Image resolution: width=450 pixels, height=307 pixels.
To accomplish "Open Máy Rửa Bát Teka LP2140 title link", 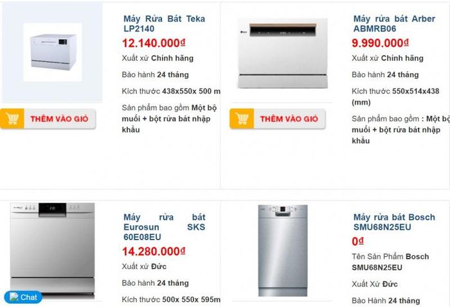I will tap(164, 24).
